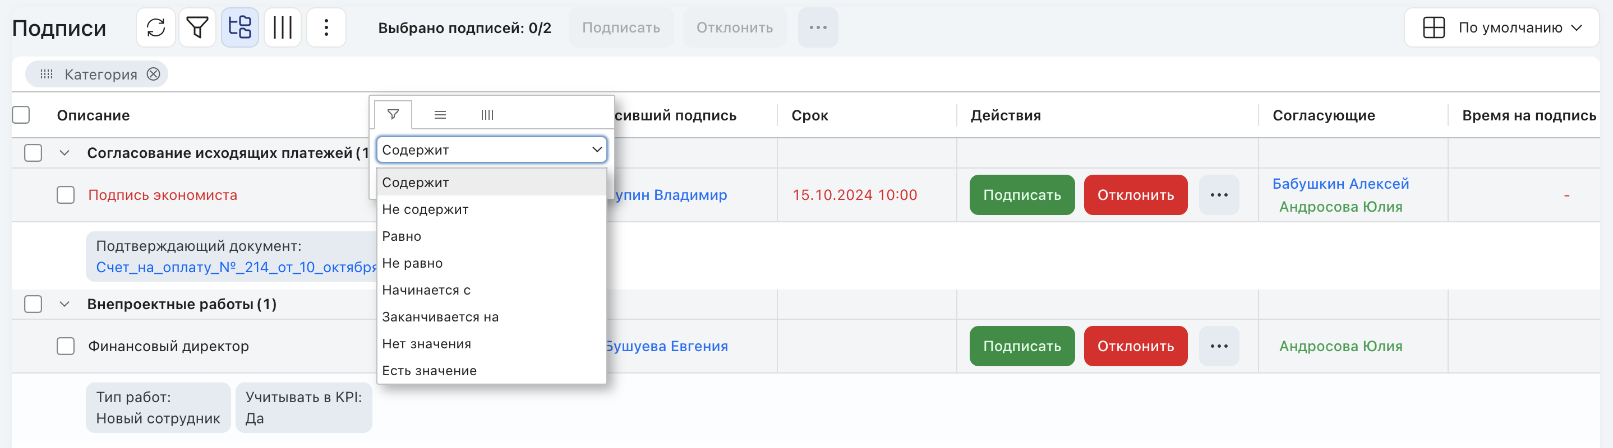Refresh the signatures list
The width and height of the screenshot is (1613, 448).
[x=155, y=27]
